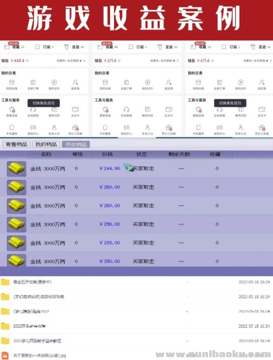The image size is (273, 360).
Task: Open 足迹 footprint icon in the middle panel
Action: coord(160,47)
